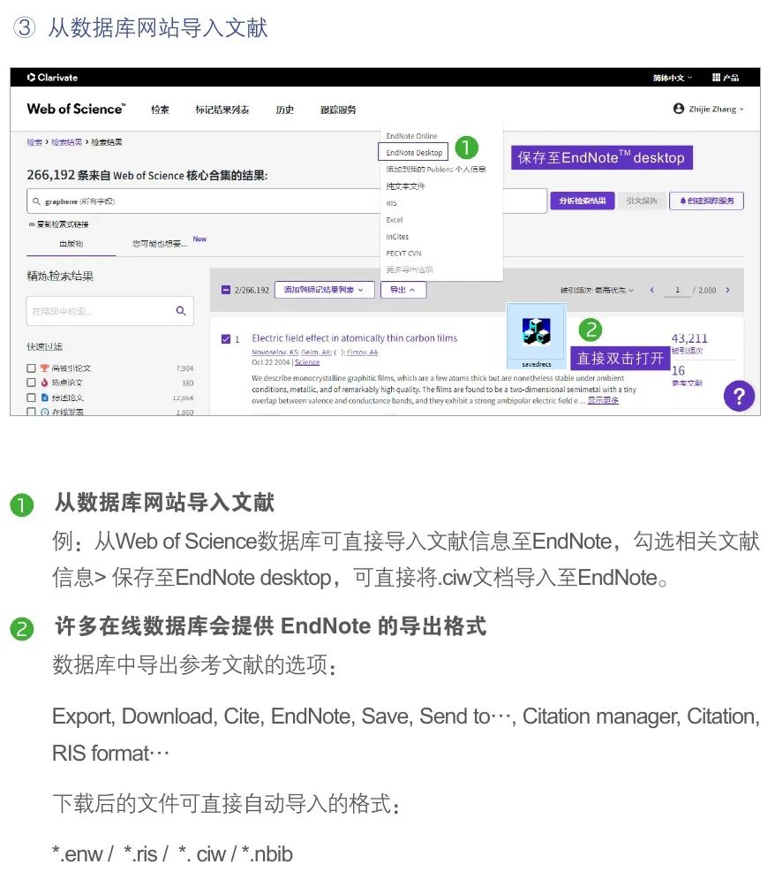Choose 纯文本文件 export option
775x887 pixels.
tap(405, 186)
